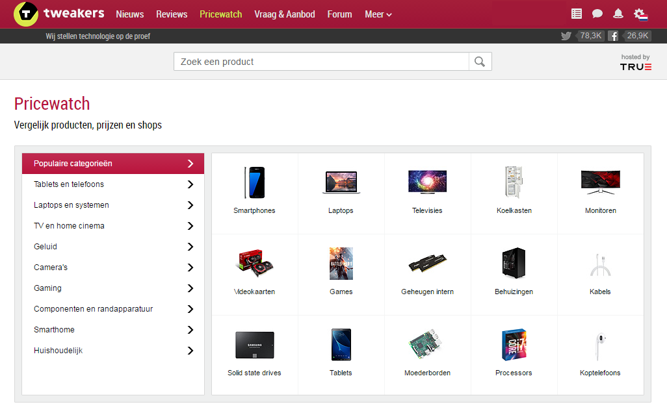Click the Solid state drives text label
The image size is (667, 411).
[254, 373]
